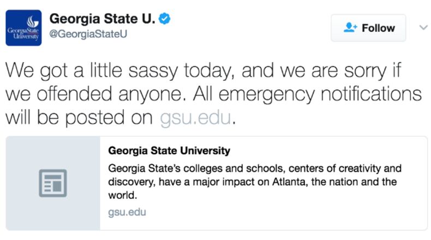The height and width of the screenshot is (240, 431).
Task: Click the "will be posted on" text
Action: point(80,118)
